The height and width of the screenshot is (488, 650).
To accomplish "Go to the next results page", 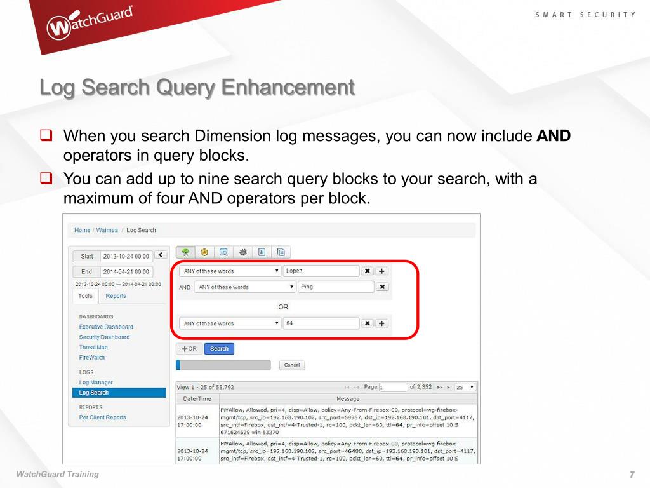I will coord(440,387).
